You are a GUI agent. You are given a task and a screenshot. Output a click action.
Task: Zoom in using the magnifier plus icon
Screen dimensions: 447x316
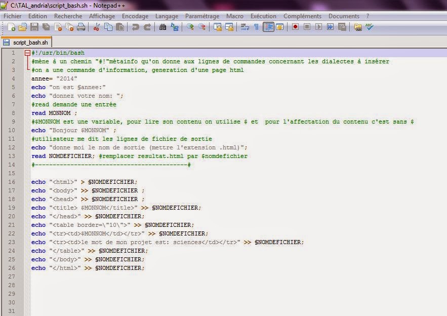pyautogui.click(x=190, y=27)
